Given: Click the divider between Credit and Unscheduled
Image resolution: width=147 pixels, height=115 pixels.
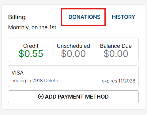Looking at the screenshot, I should coord(54,50).
